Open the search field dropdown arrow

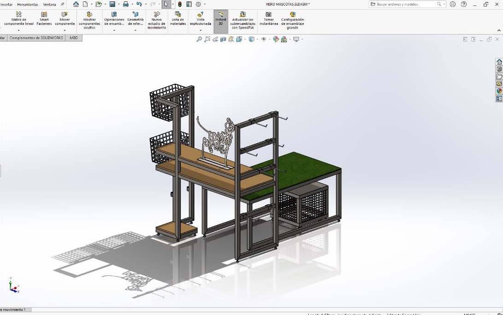(444, 4)
